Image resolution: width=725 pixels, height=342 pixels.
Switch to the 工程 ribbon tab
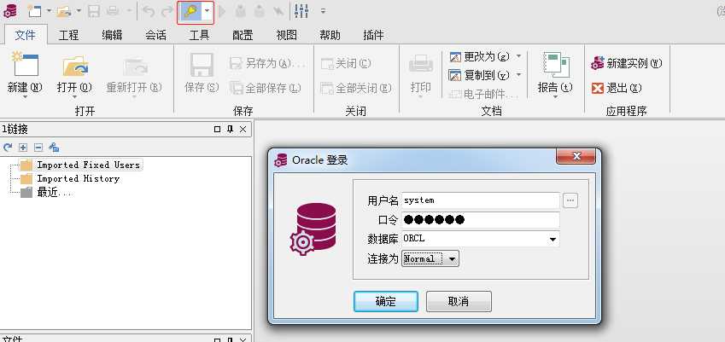click(68, 35)
